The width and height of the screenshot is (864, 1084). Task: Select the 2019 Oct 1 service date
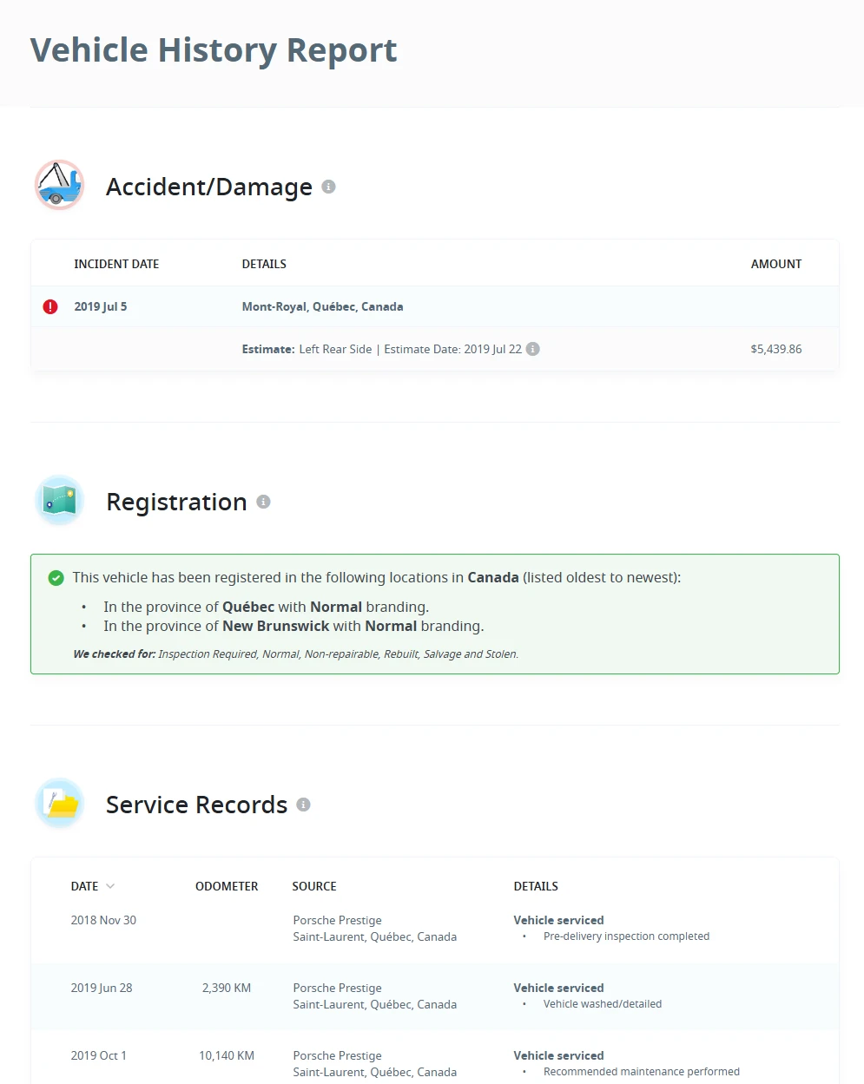(x=99, y=1055)
